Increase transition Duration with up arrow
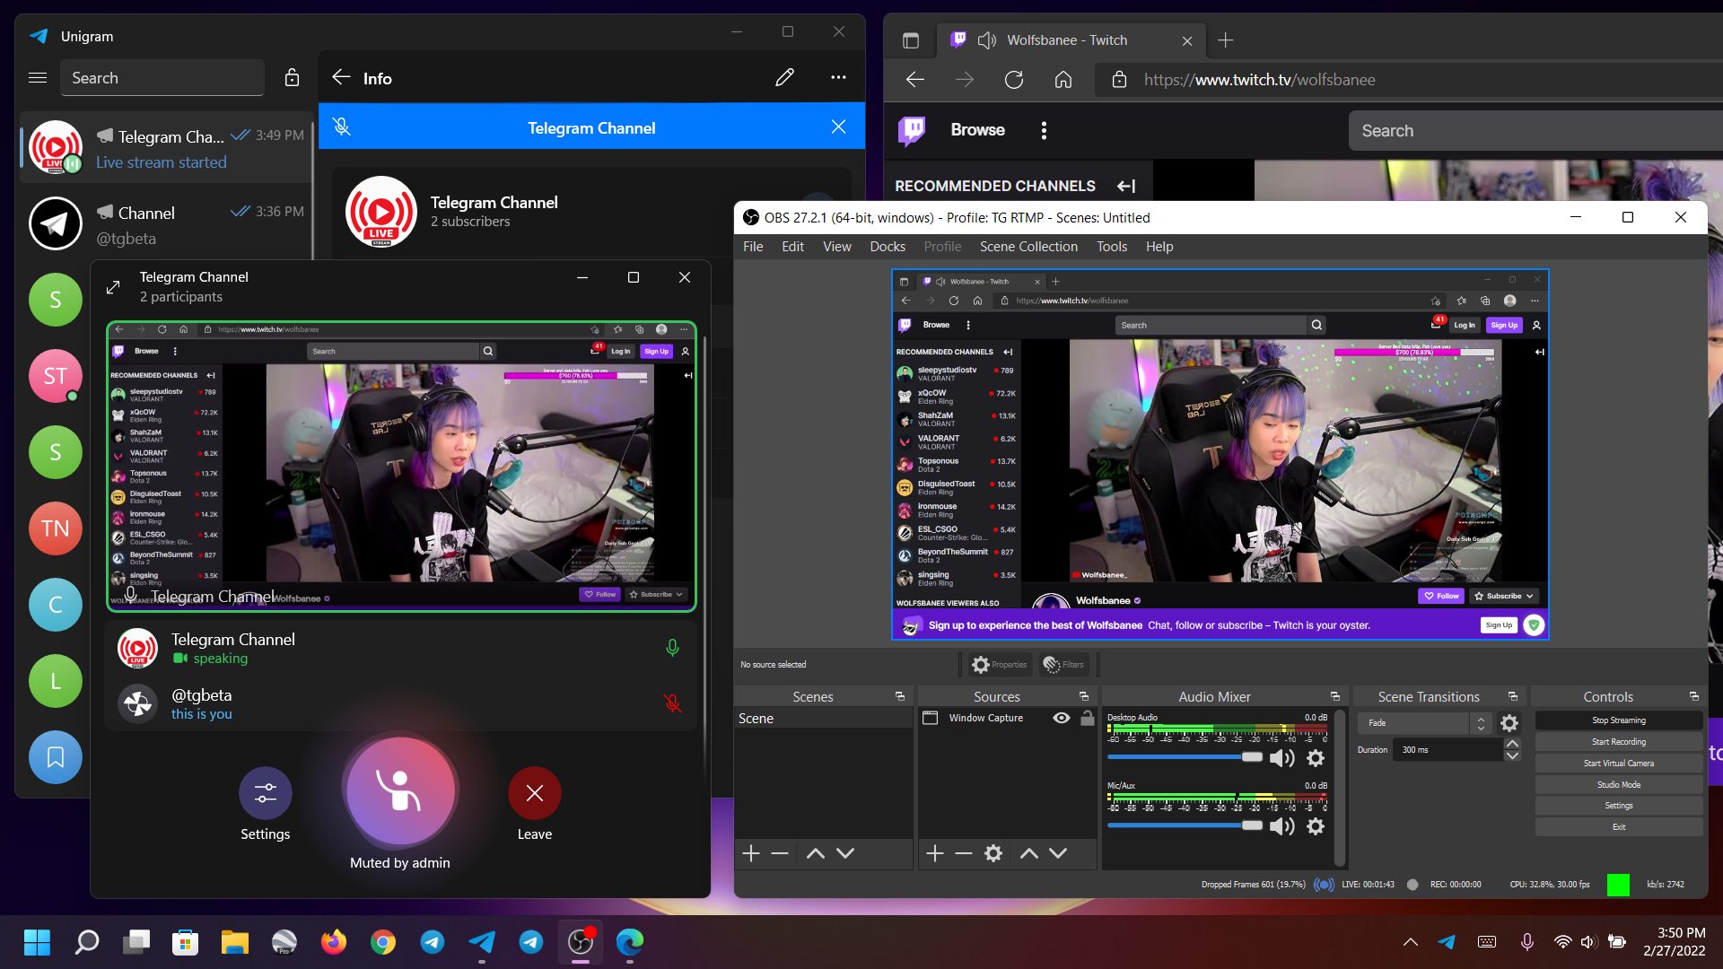The width and height of the screenshot is (1723, 969). tap(1512, 744)
